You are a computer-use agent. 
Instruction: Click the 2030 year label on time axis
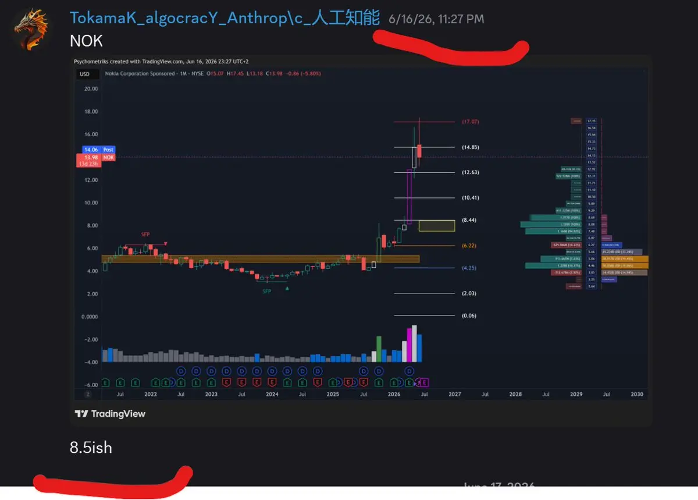coord(637,394)
